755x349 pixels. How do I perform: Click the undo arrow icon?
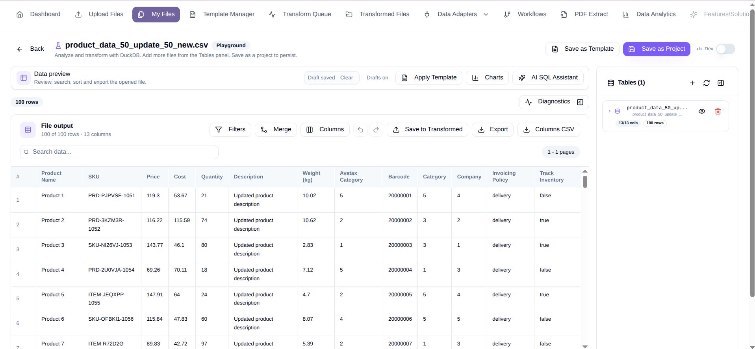[x=360, y=130]
